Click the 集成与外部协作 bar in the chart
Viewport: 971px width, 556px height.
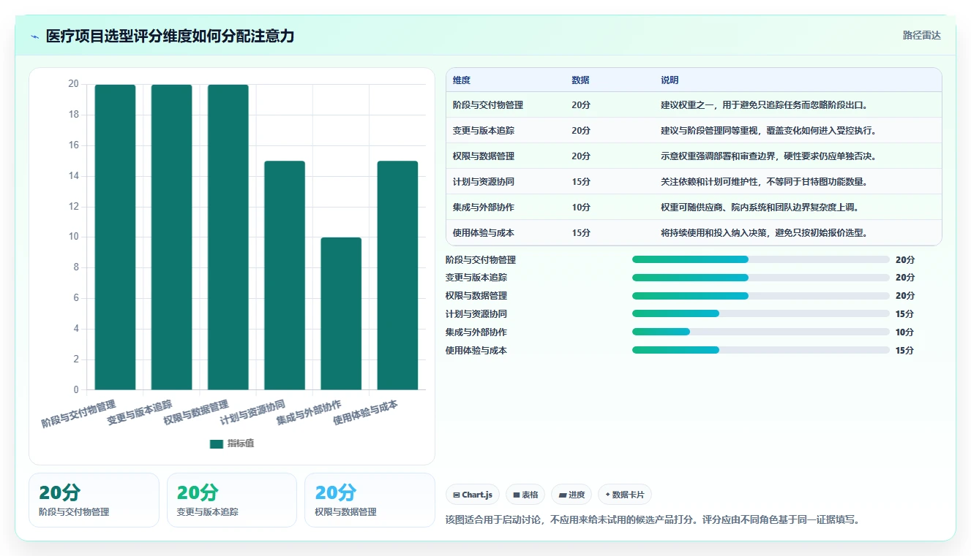341,313
